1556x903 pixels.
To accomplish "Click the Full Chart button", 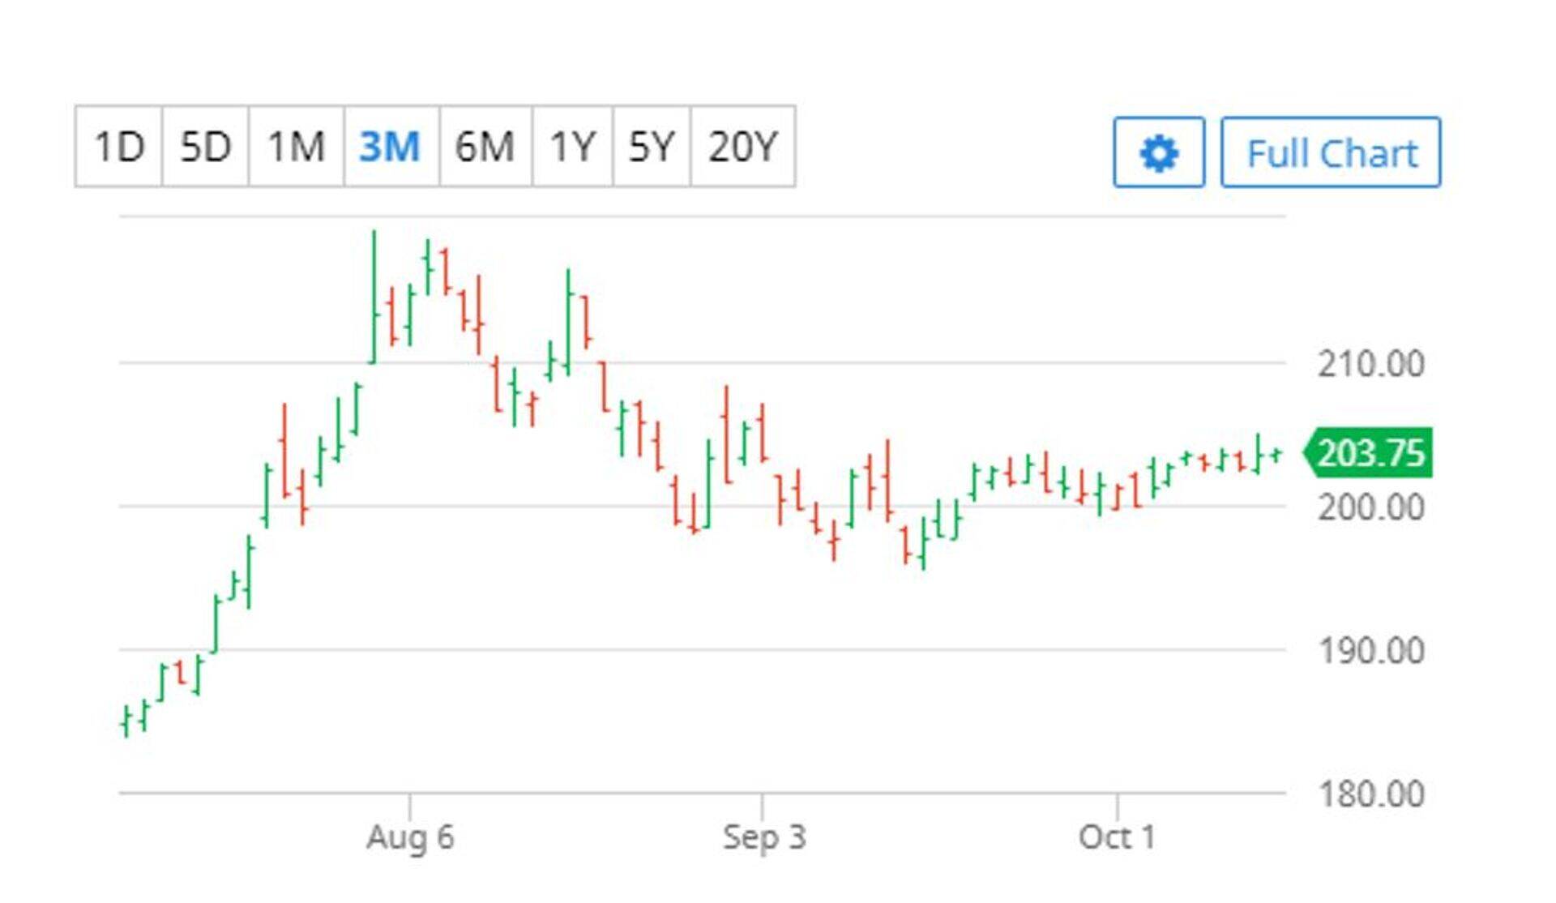I will [x=1331, y=152].
